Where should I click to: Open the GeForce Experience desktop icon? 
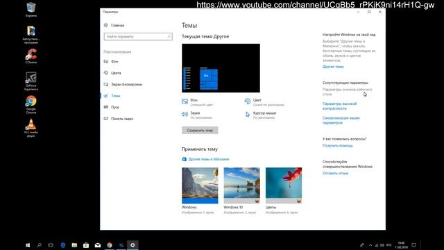(x=31, y=81)
